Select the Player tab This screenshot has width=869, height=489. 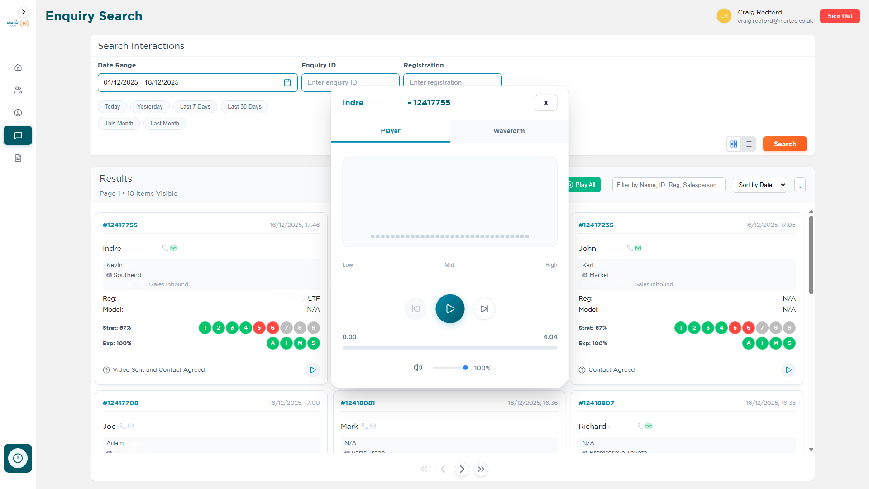[390, 131]
